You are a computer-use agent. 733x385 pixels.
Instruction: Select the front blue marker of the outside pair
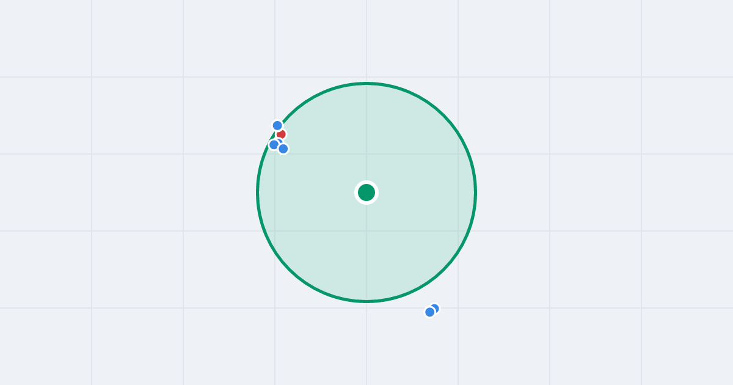[430, 312]
